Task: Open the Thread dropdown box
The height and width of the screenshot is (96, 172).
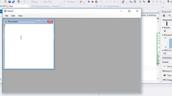Action: tap(77, 6)
